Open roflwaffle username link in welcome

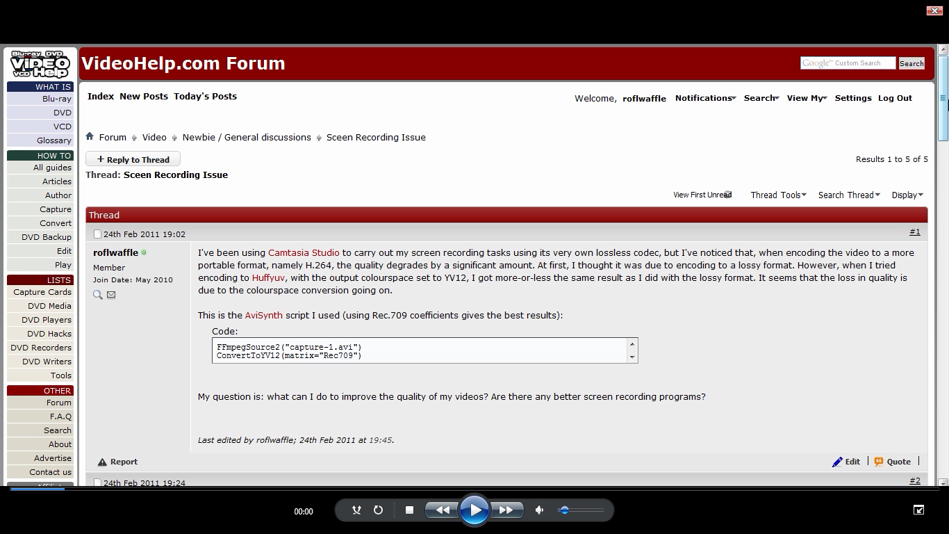click(644, 98)
